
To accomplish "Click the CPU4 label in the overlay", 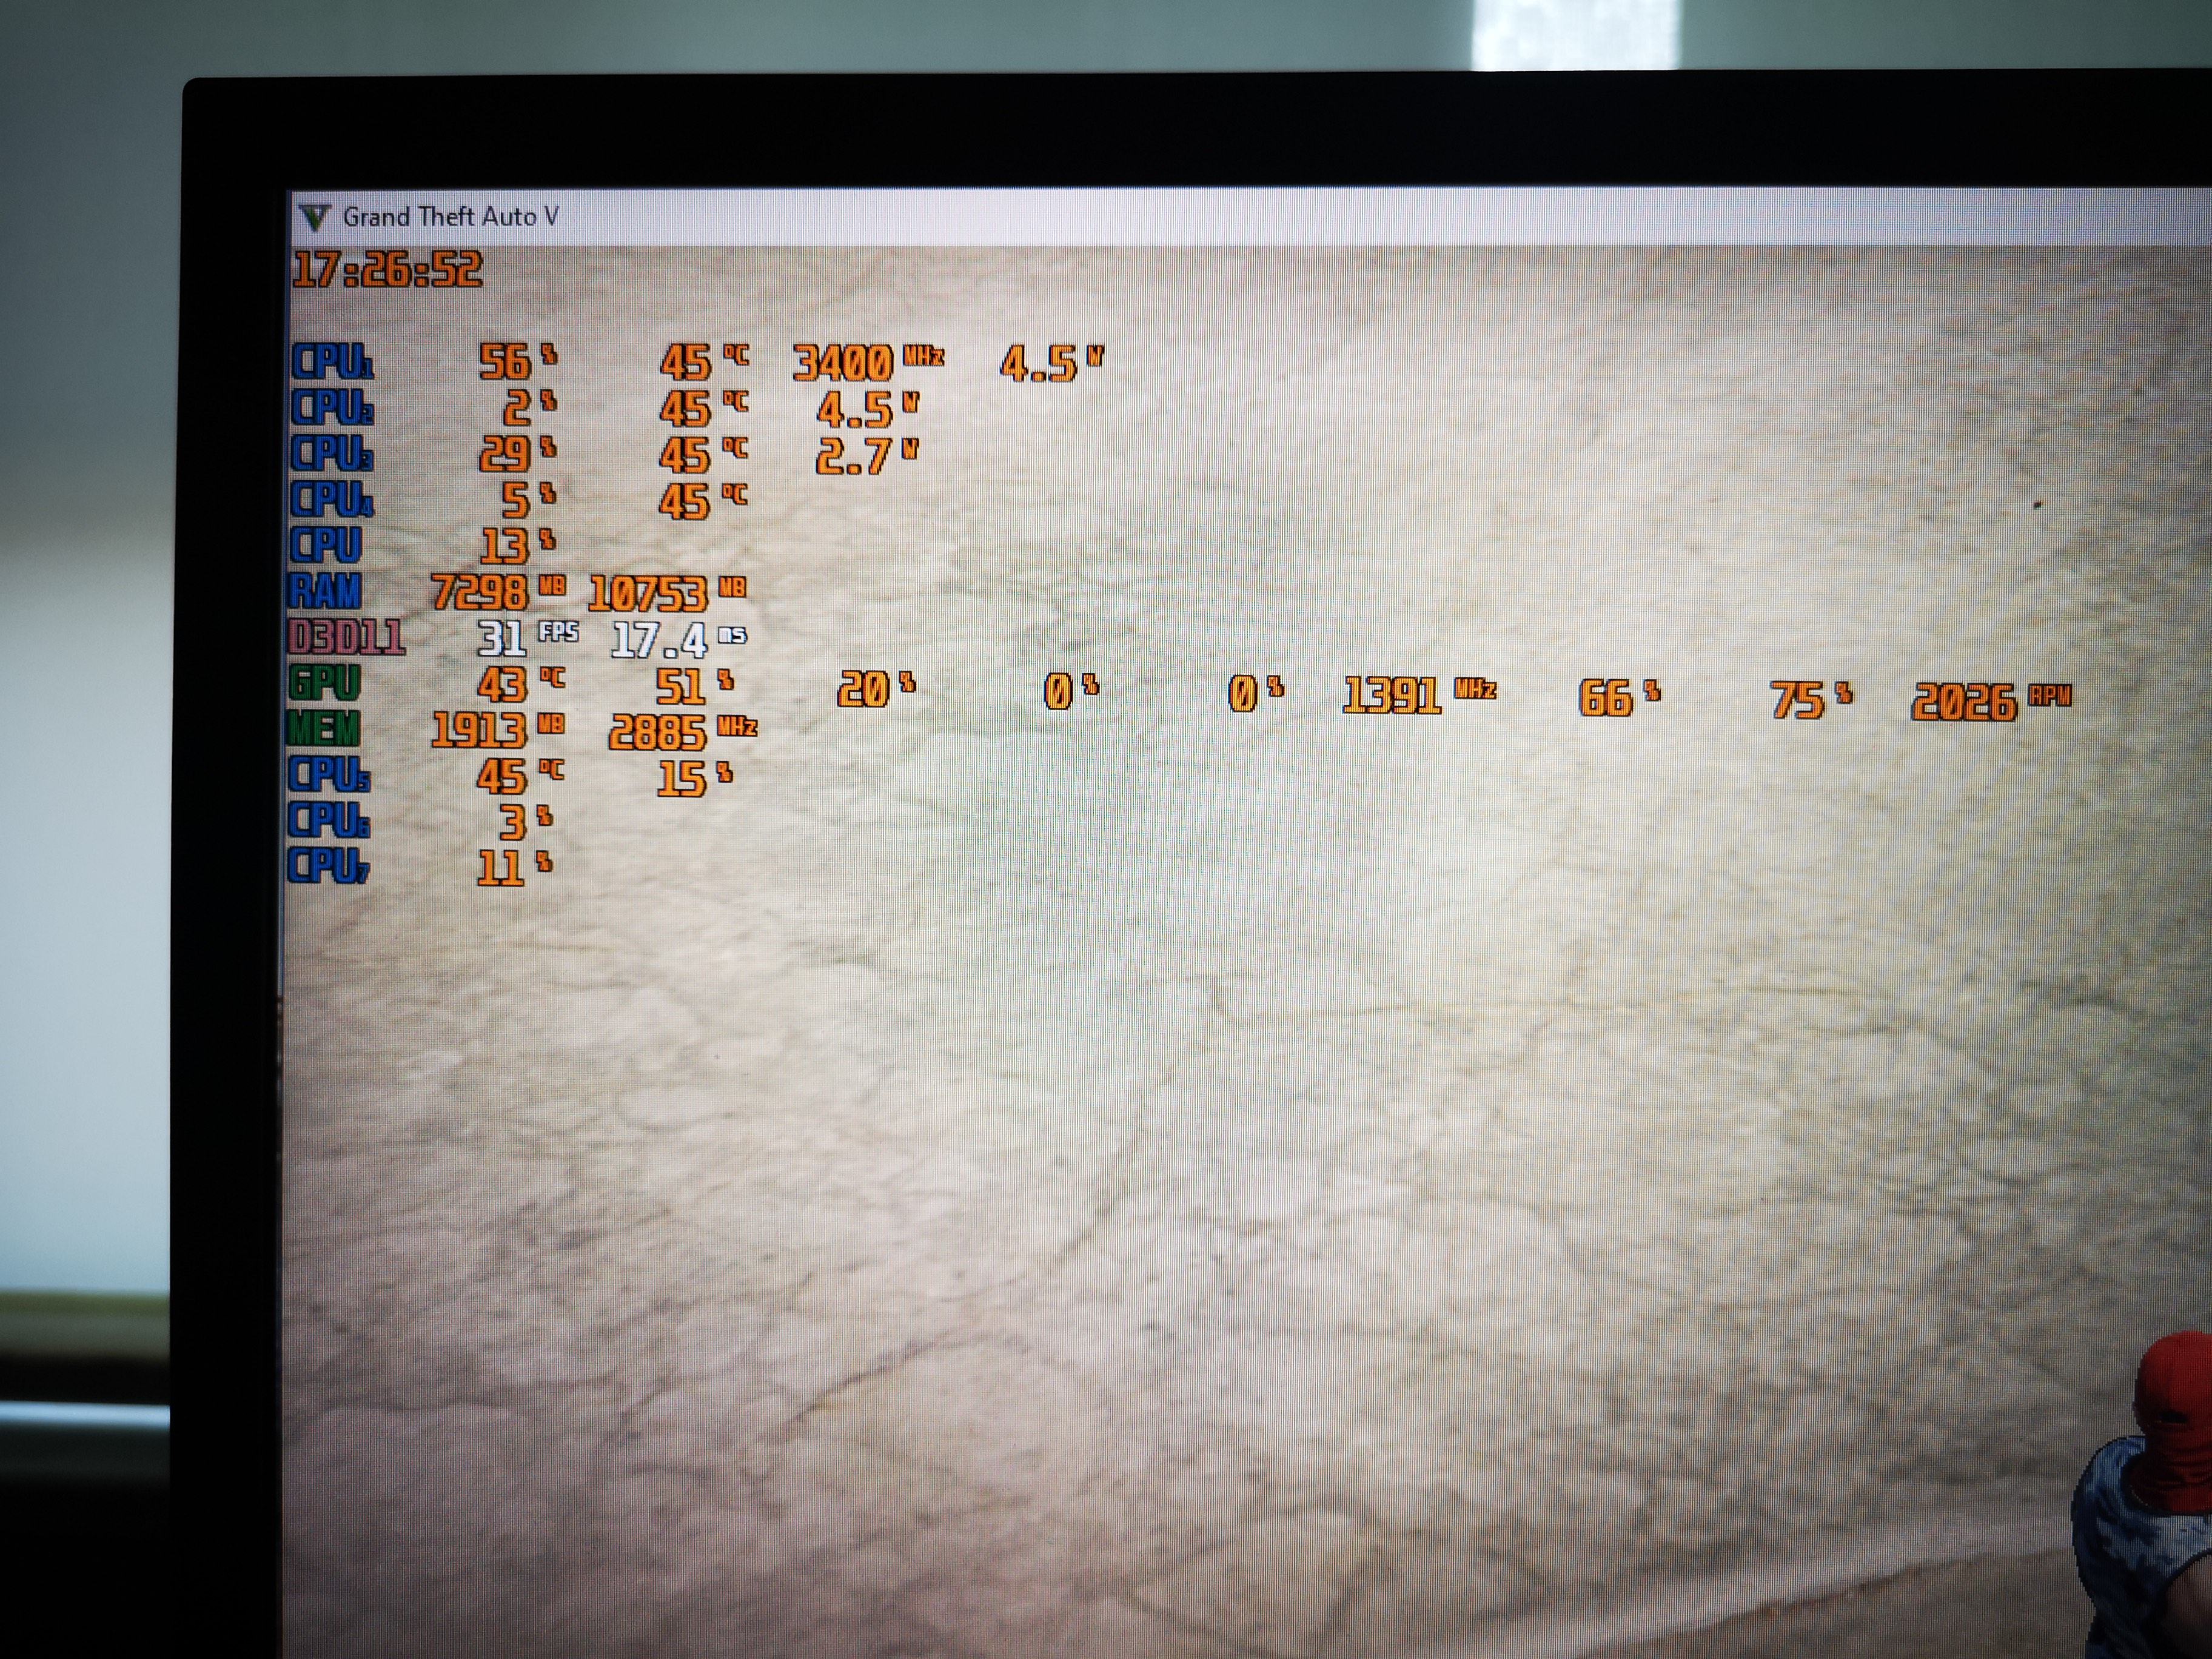I will tap(333, 499).
